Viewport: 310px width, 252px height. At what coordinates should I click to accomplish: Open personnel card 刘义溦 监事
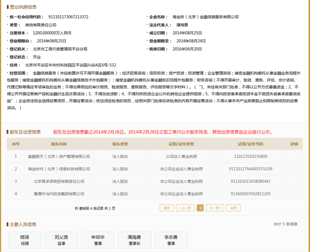[62, 240]
